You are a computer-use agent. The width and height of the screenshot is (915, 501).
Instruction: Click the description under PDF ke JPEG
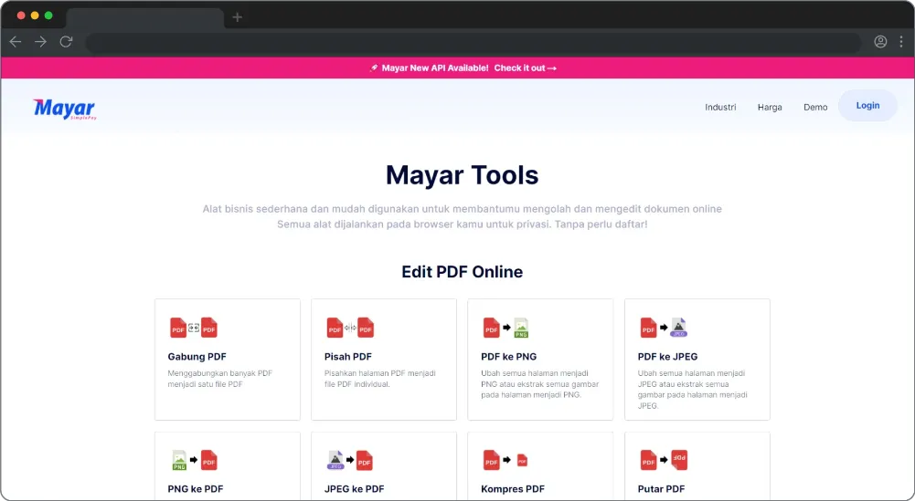pos(692,389)
